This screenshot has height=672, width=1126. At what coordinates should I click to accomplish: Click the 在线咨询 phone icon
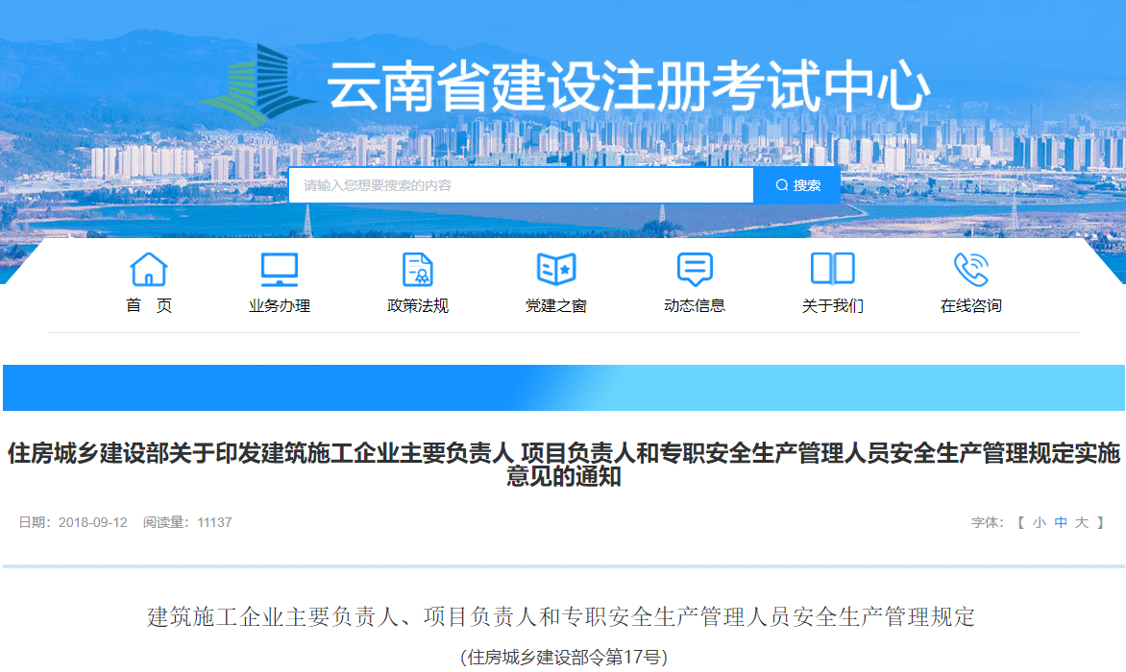coord(971,270)
